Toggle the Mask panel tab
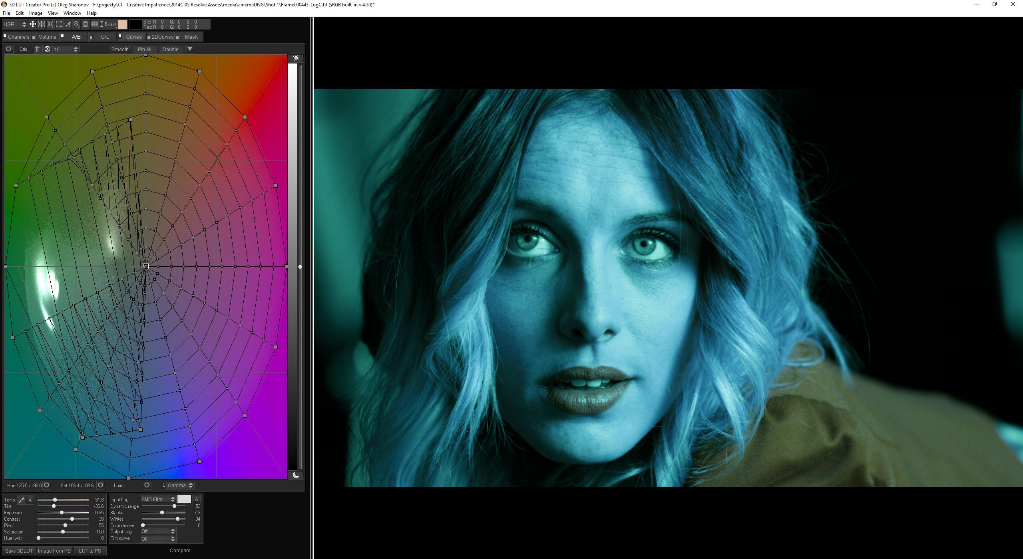This screenshot has height=559, width=1023. (x=191, y=36)
